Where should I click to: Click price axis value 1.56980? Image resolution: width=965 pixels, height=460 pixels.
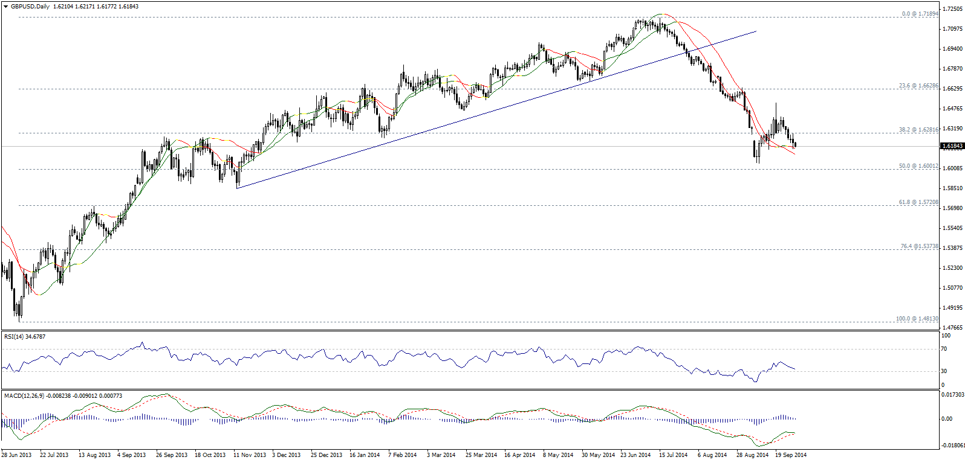tap(953, 208)
